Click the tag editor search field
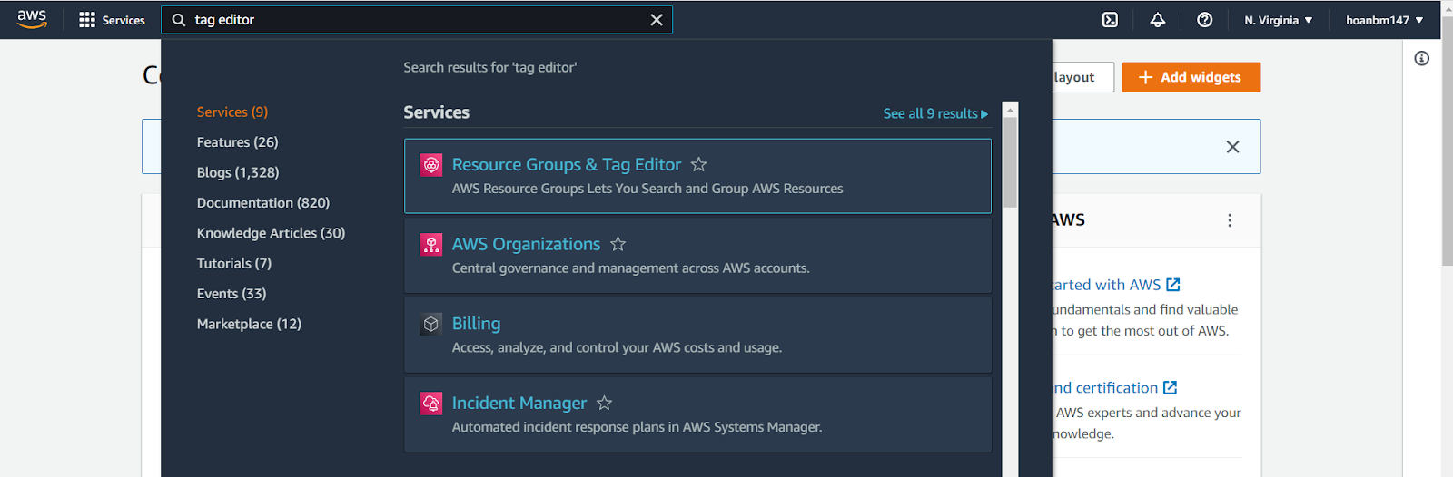The height and width of the screenshot is (477, 1453). click(409, 20)
